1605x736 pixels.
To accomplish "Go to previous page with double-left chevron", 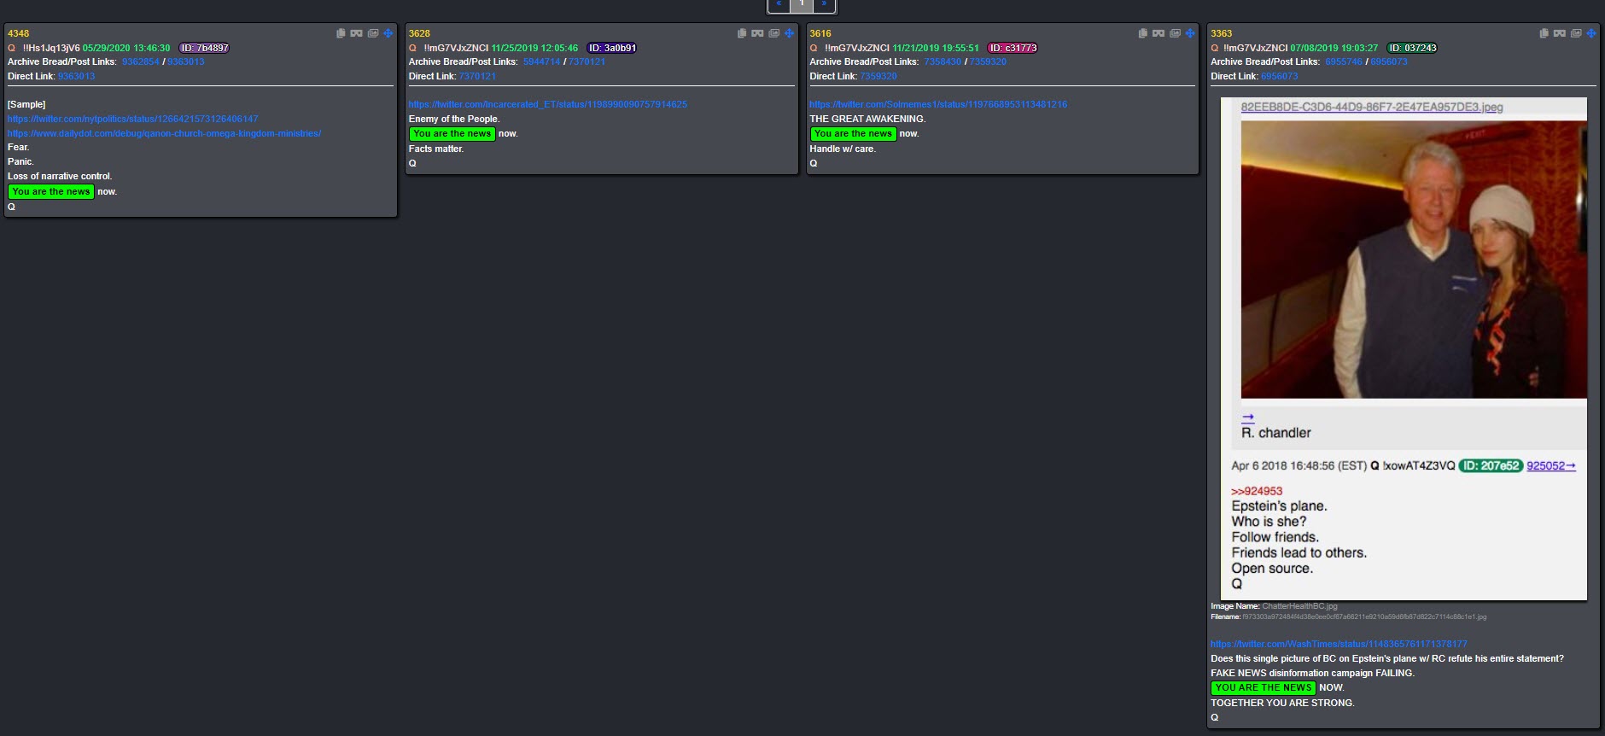I will 779,4.
